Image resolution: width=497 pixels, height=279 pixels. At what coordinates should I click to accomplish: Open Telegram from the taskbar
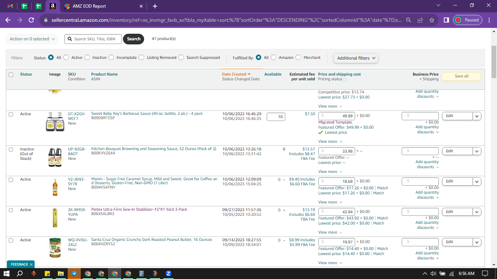(x=74, y=274)
